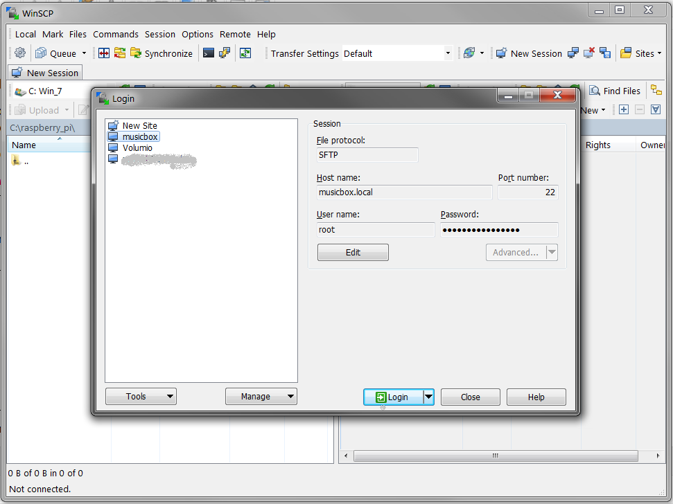Select Volumio in the site list
The height and width of the screenshot is (504, 673).
(137, 148)
